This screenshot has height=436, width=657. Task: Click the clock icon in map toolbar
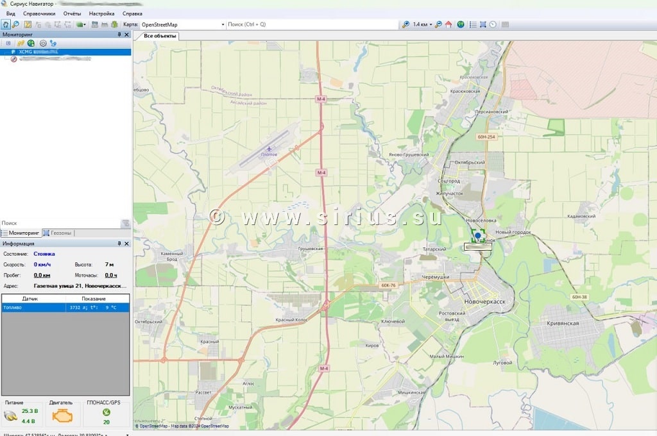tap(492, 24)
